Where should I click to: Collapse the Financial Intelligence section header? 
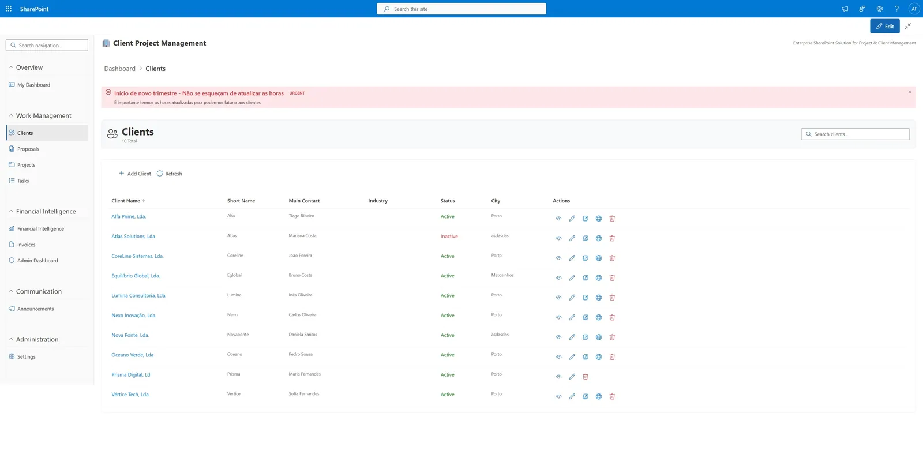click(x=11, y=211)
